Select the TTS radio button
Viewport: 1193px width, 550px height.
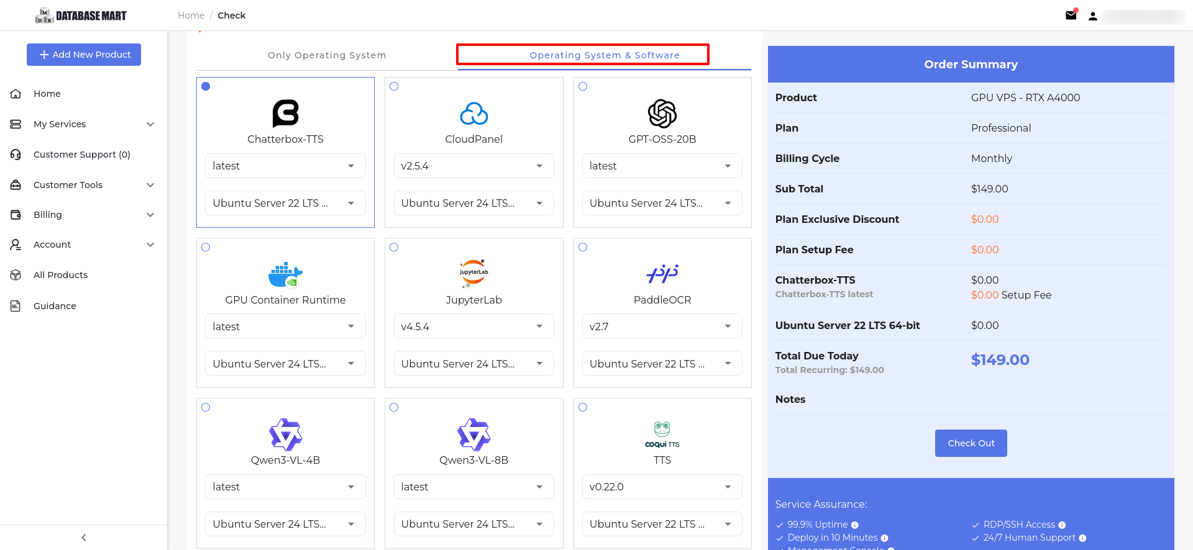(583, 407)
